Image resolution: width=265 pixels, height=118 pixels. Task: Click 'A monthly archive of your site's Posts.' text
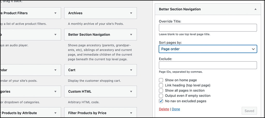(x=96, y=24)
